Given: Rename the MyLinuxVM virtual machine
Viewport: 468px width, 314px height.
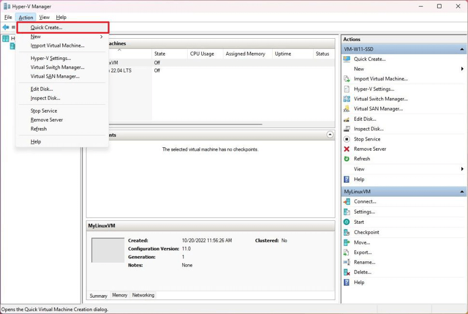Looking at the screenshot, I should [363, 262].
